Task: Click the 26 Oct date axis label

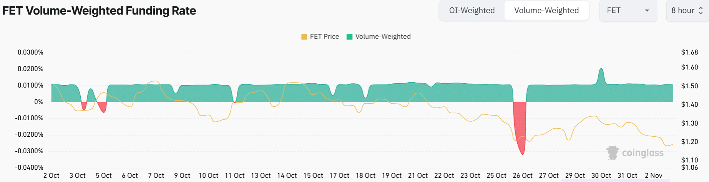Action: (522, 175)
